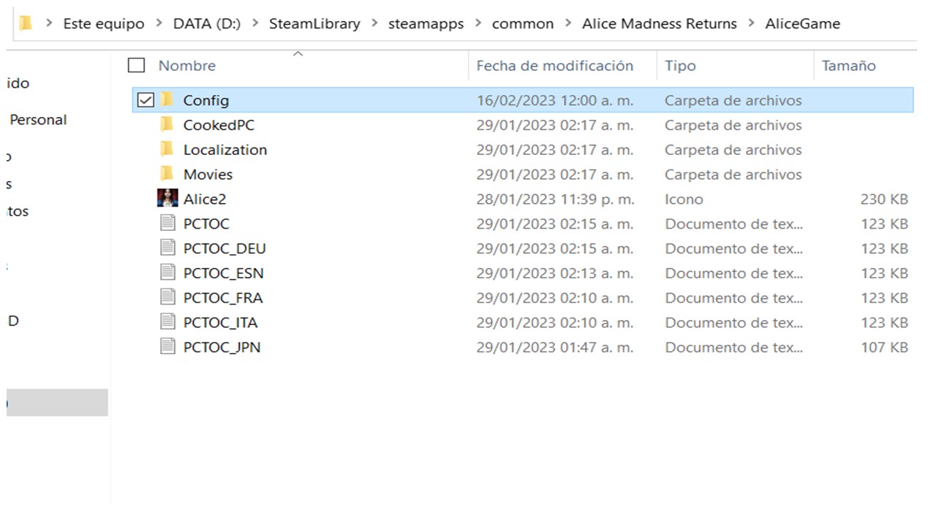Click the PCTOC_DEU document icon
Viewport: 936px width, 526px height.
point(168,248)
